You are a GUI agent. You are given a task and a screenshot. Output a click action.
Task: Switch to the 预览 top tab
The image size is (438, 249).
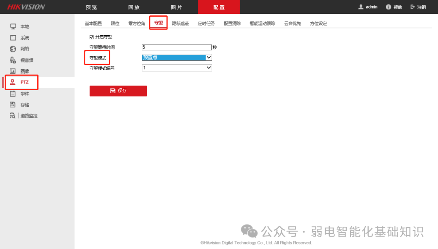pos(91,7)
